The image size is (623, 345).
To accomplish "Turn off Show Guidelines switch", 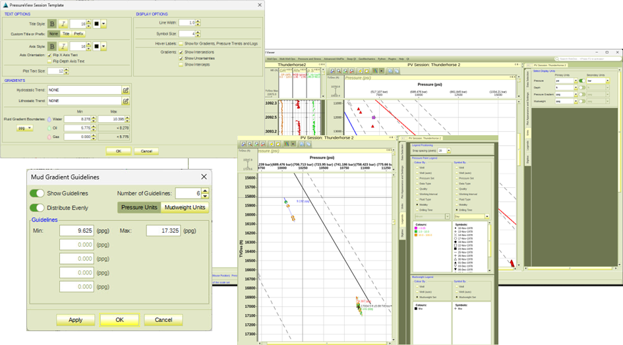I will (37, 193).
